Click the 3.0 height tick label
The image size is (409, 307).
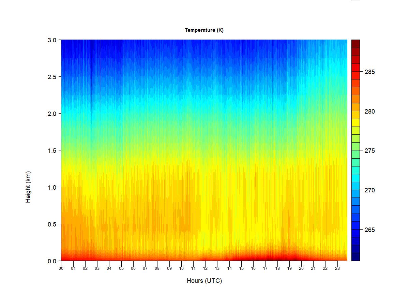click(52, 40)
